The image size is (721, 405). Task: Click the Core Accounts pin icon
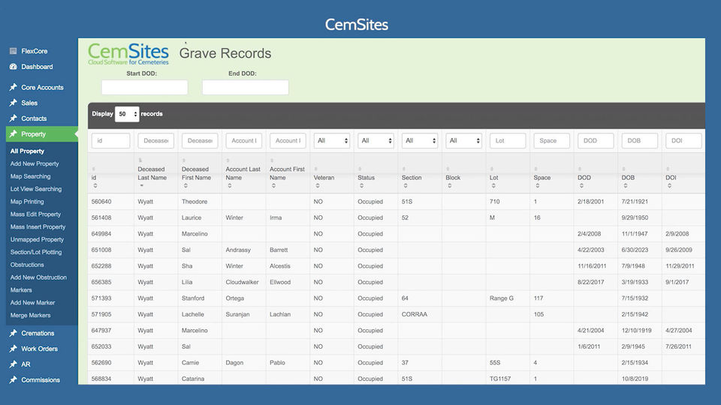13,87
